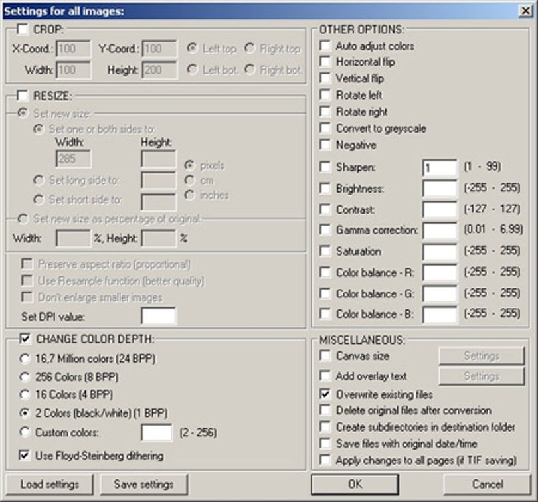Select the Custom colors radio button

click(x=25, y=432)
